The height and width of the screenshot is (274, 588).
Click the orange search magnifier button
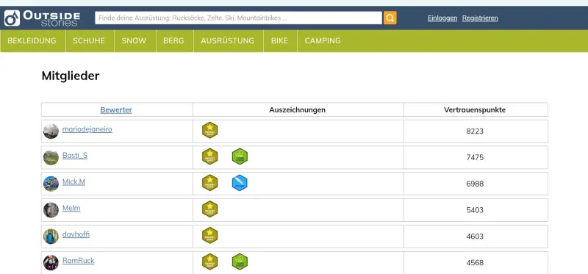390,18
